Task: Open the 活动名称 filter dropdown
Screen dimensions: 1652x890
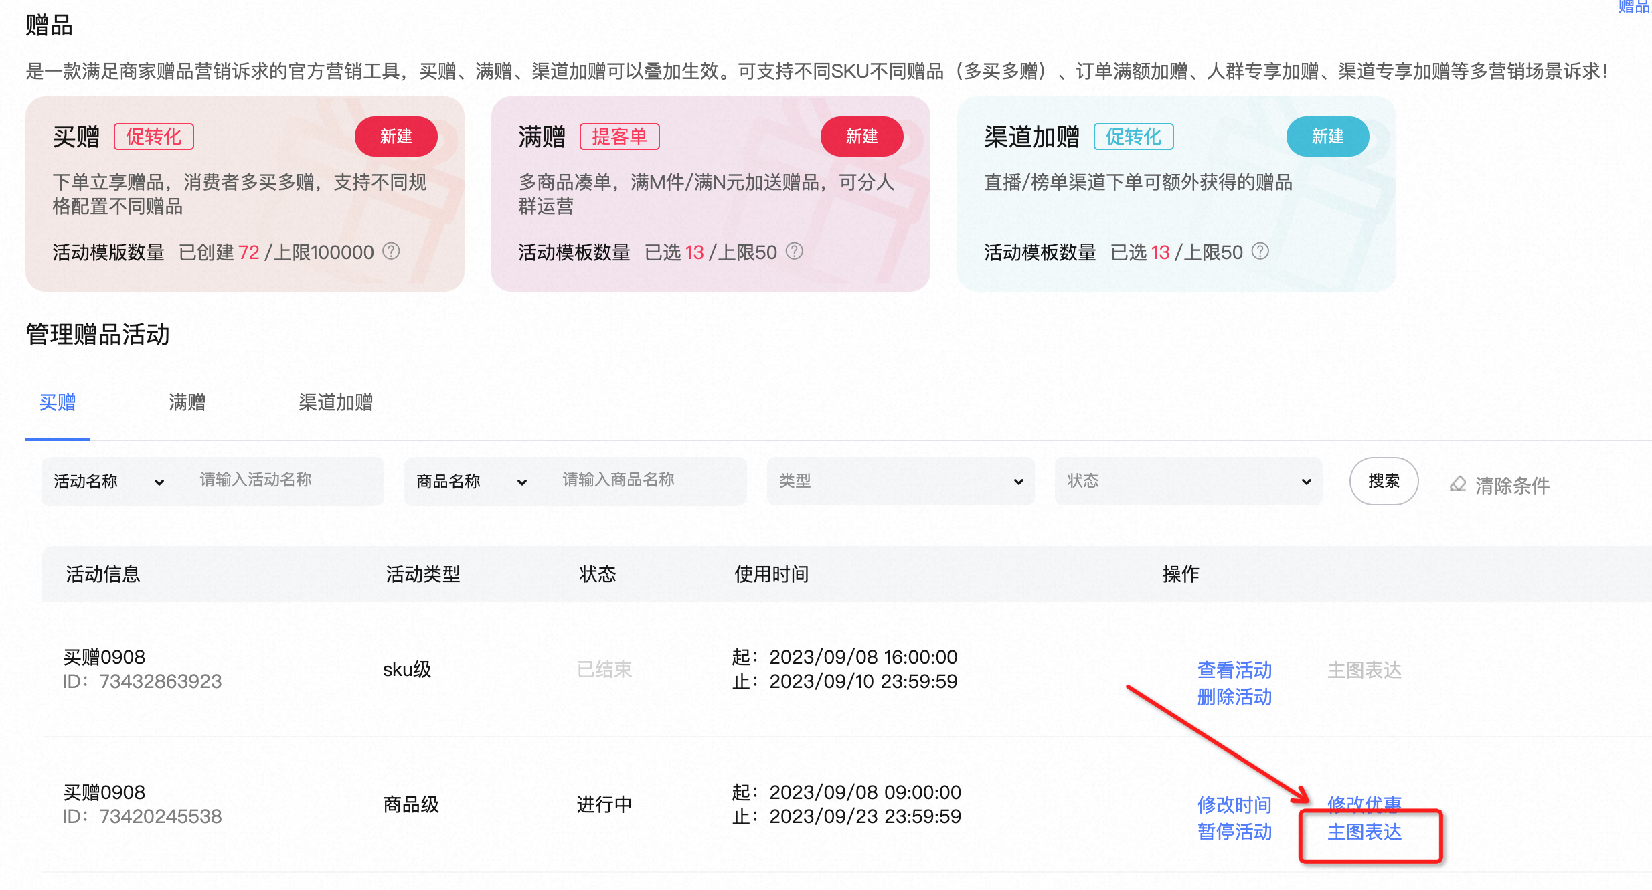Action: (x=109, y=481)
